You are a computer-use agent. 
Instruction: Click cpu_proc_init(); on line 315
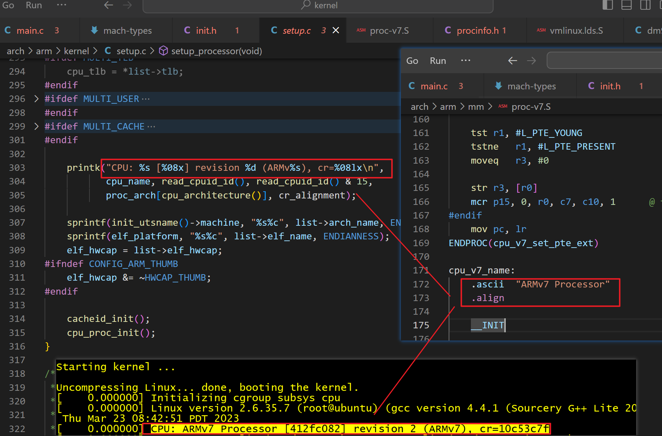(111, 333)
